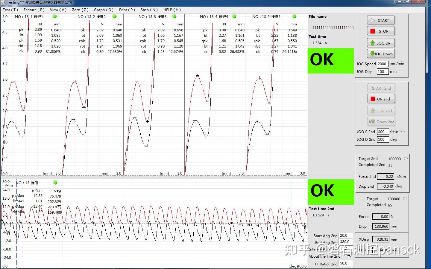
Task: Click the XDisp field showing 328.31
Action: 381,239
